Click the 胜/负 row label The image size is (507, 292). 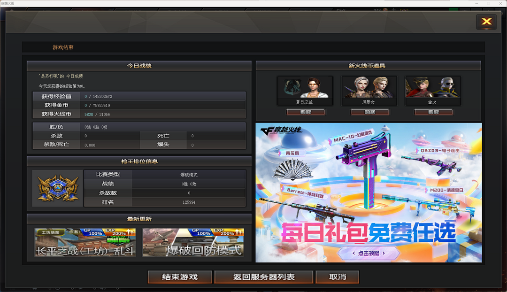(56, 127)
